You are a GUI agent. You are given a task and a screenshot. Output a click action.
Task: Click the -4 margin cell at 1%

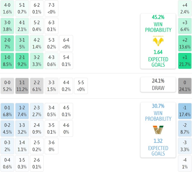pyautogui.click(x=185, y=163)
